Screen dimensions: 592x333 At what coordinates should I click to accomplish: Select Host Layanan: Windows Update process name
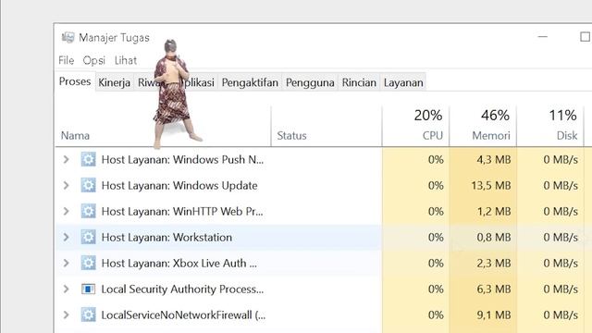tap(179, 185)
